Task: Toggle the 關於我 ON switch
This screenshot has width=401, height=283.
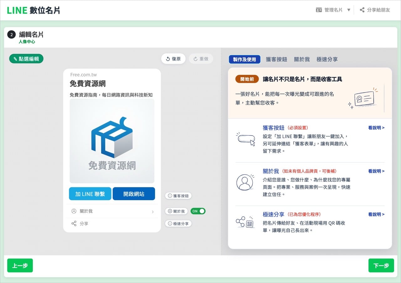Action: point(198,211)
